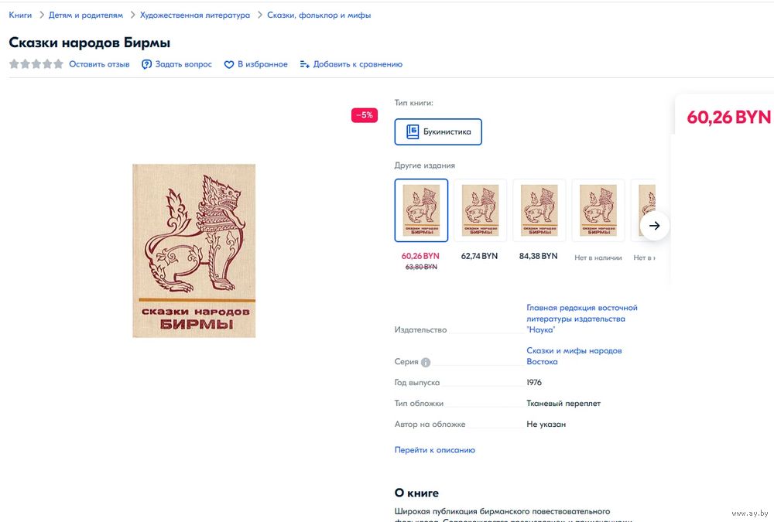Follow the Перейти к описанию link
This screenshot has height=522, width=774.
pyautogui.click(x=435, y=450)
